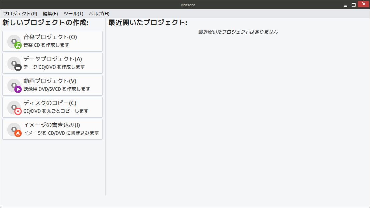Screen dimensions: 370x208
Task: Close the Brasero window
Action: (364, 4)
